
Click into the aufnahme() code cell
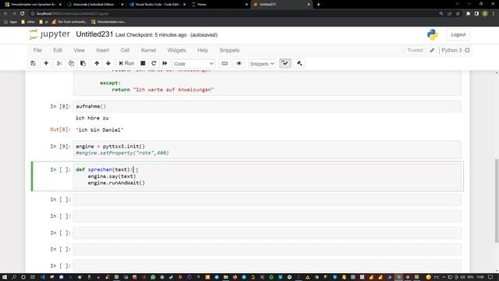(x=267, y=106)
